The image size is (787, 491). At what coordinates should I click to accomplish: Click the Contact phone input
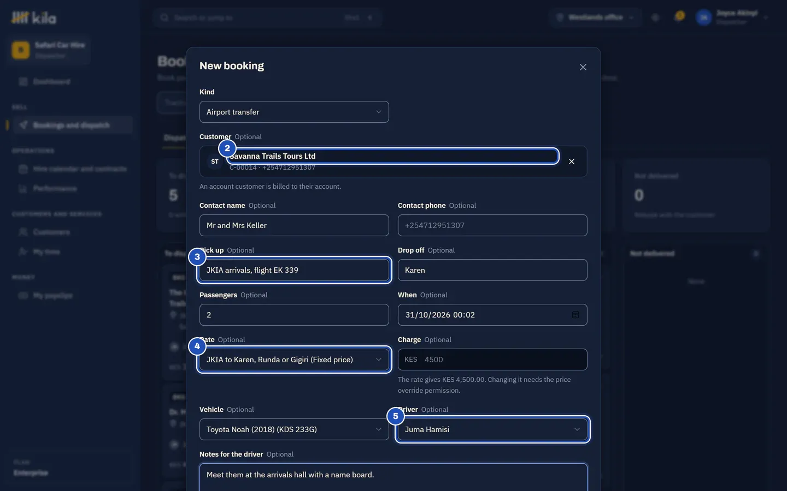pyautogui.click(x=492, y=225)
